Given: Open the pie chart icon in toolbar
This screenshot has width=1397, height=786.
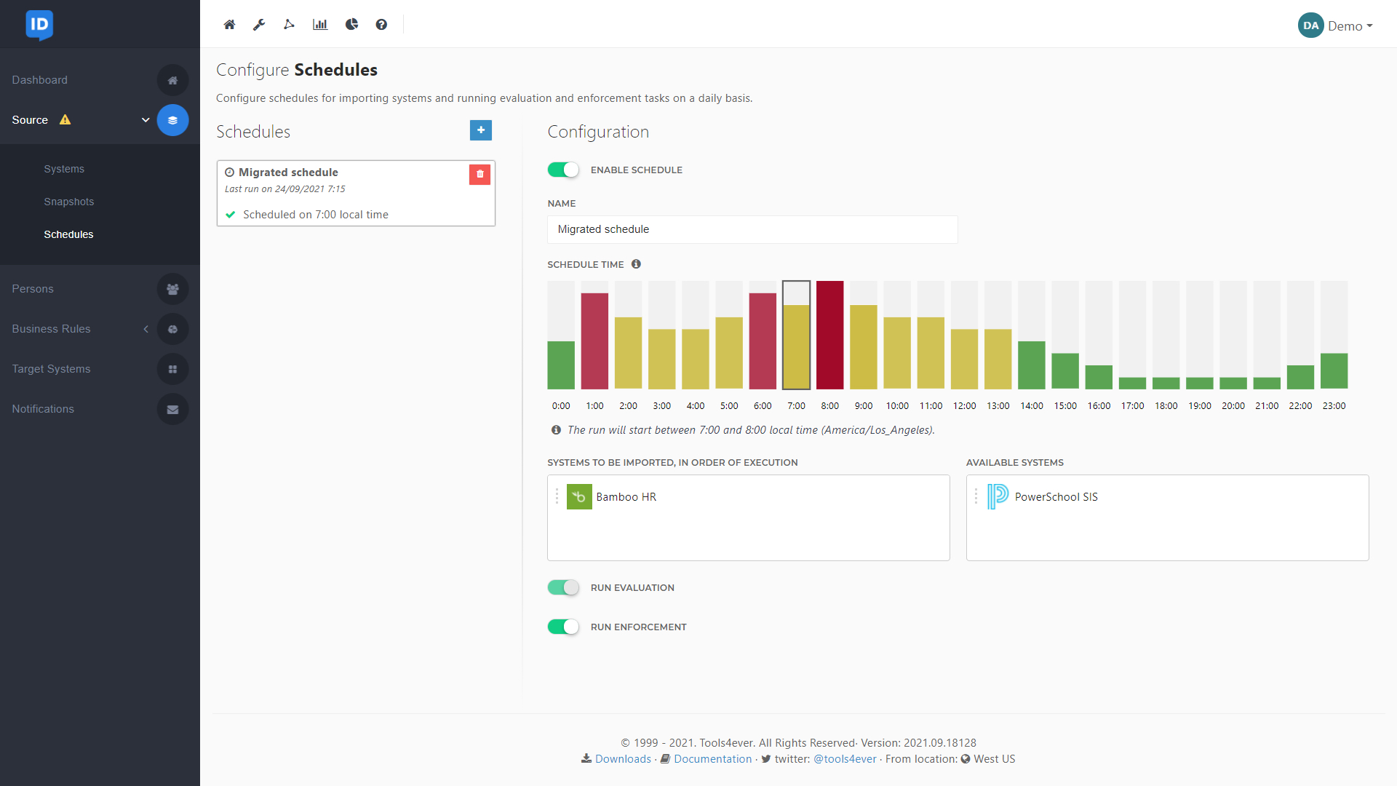Looking at the screenshot, I should click(x=351, y=25).
